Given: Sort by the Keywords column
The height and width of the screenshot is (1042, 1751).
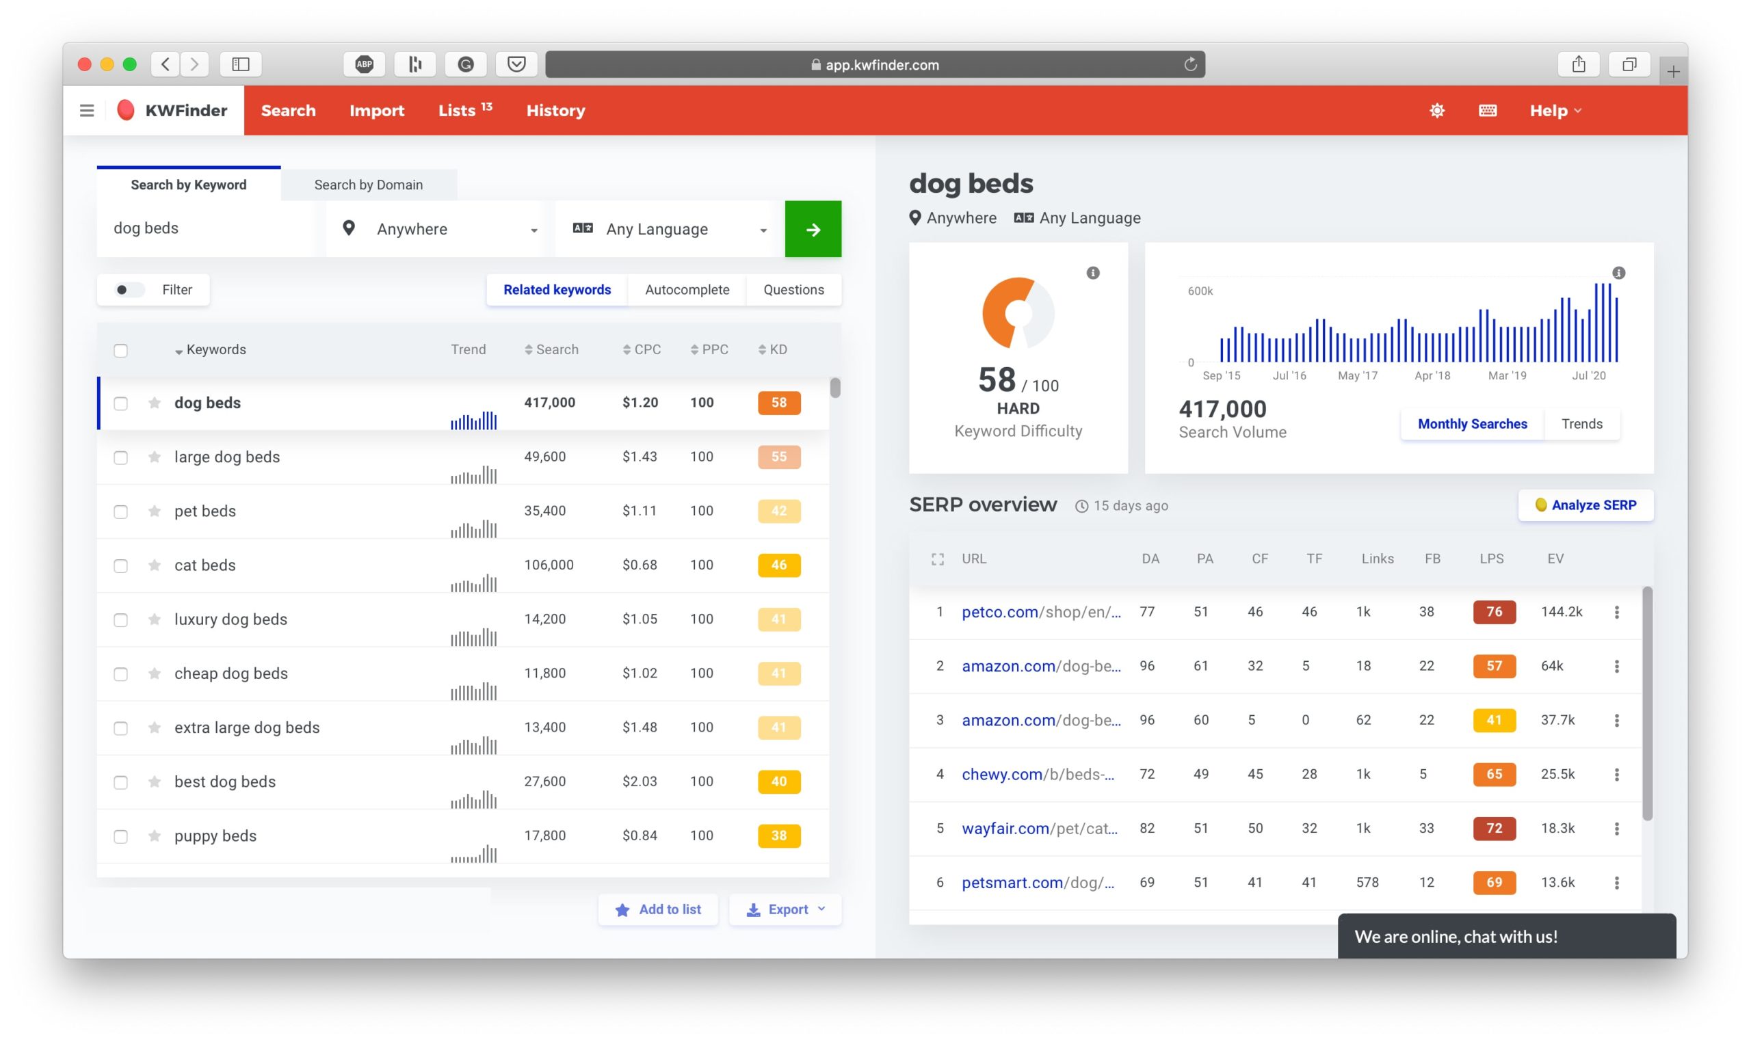Looking at the screenshot, I should click(210, 349).
